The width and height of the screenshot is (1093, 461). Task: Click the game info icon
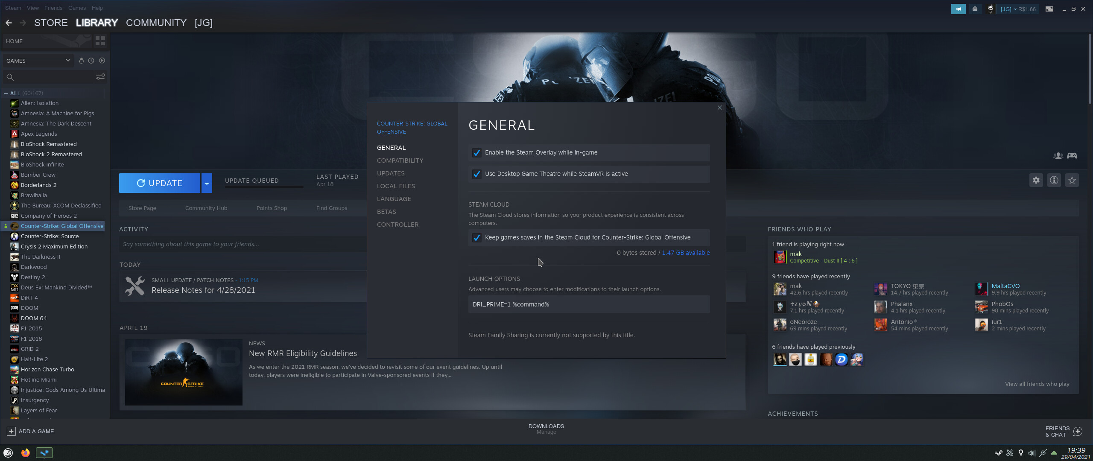click(x=1054, y=180)
